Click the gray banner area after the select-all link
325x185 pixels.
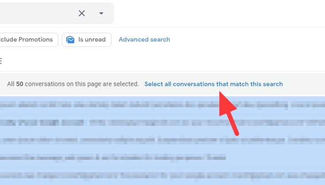click(304, 84)
